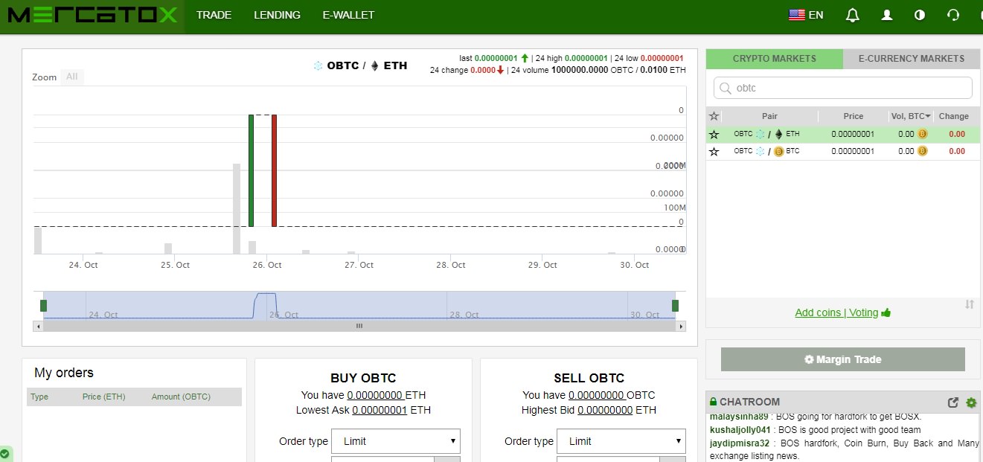The height and width of the screenshot is (462, 983).
Task: Click the chatroom lock icon
Action: [x=713, y=402]
